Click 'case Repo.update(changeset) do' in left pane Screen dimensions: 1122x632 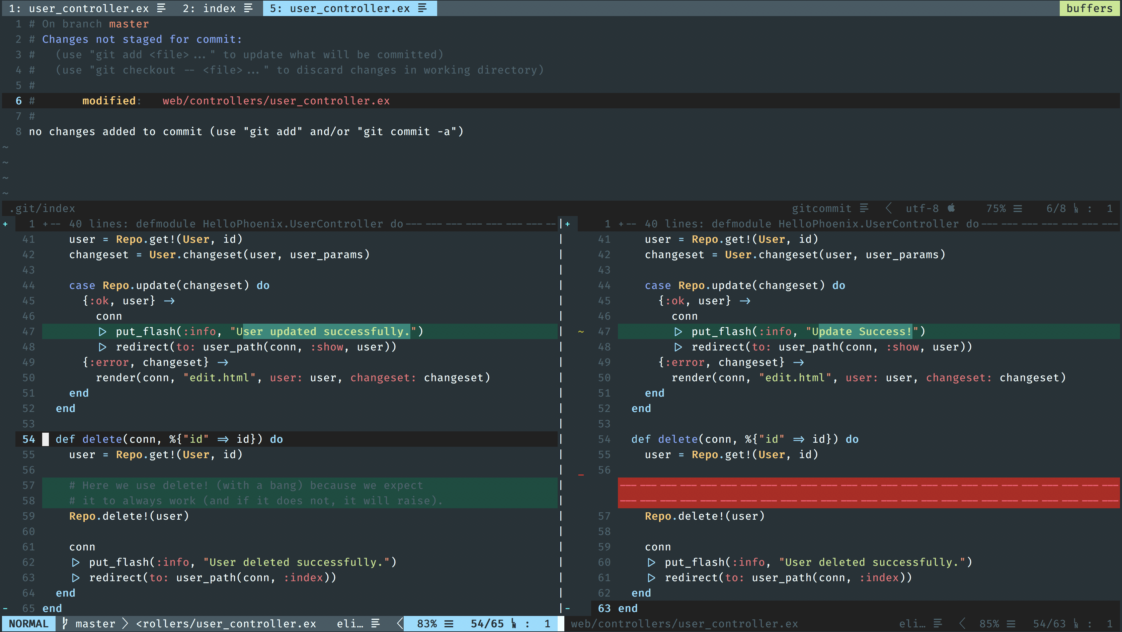169,286
